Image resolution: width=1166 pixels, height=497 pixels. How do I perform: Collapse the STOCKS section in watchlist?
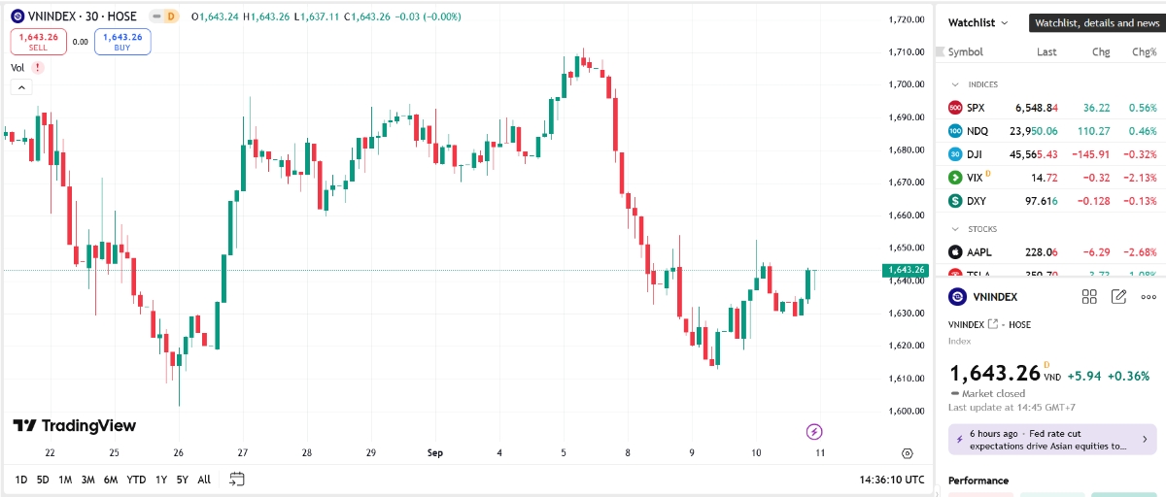(955, 229)
